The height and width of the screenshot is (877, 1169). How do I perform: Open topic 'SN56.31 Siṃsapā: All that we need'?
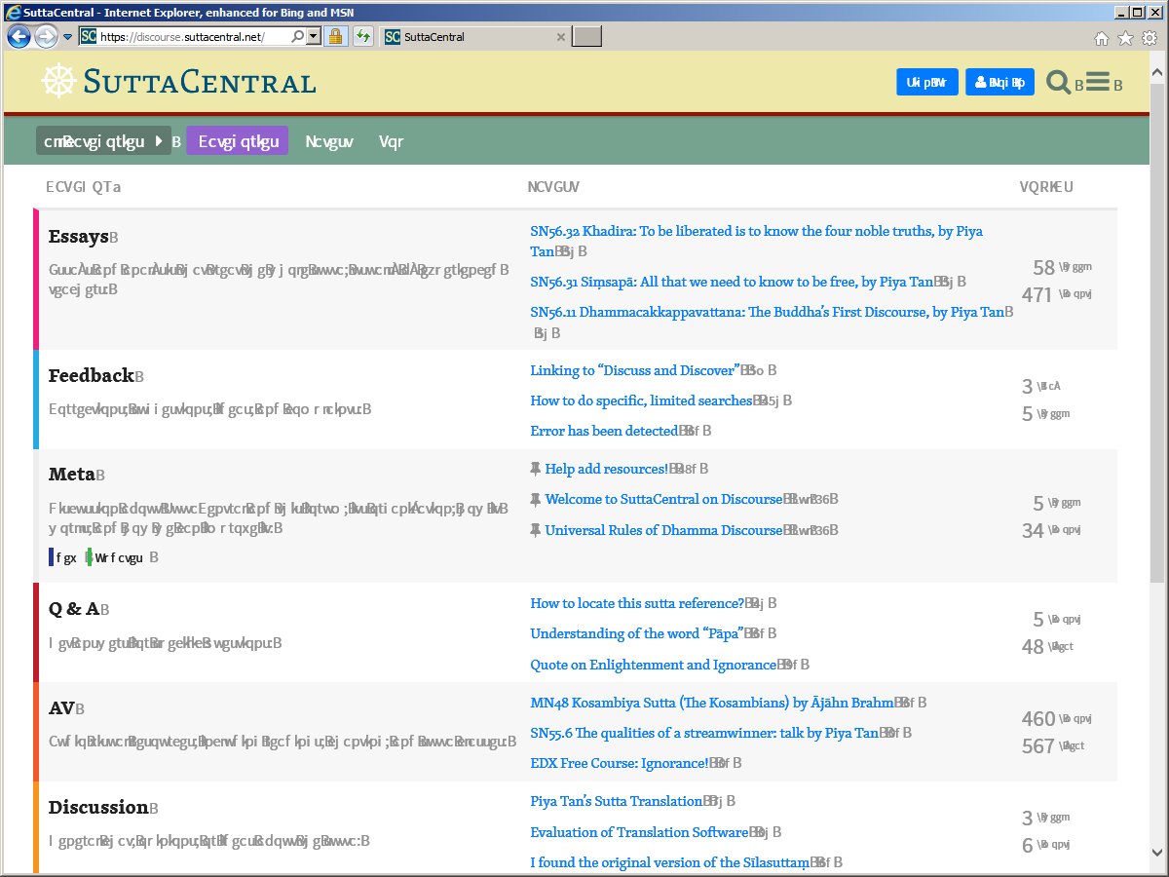(732, 282)
